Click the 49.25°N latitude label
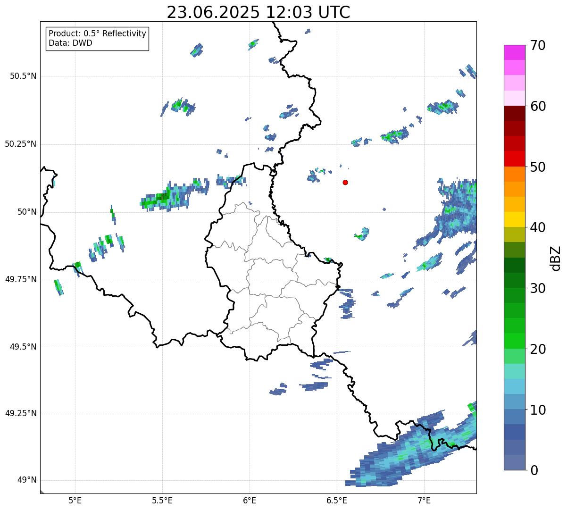The image size is (567, 510). coord(20,413)
